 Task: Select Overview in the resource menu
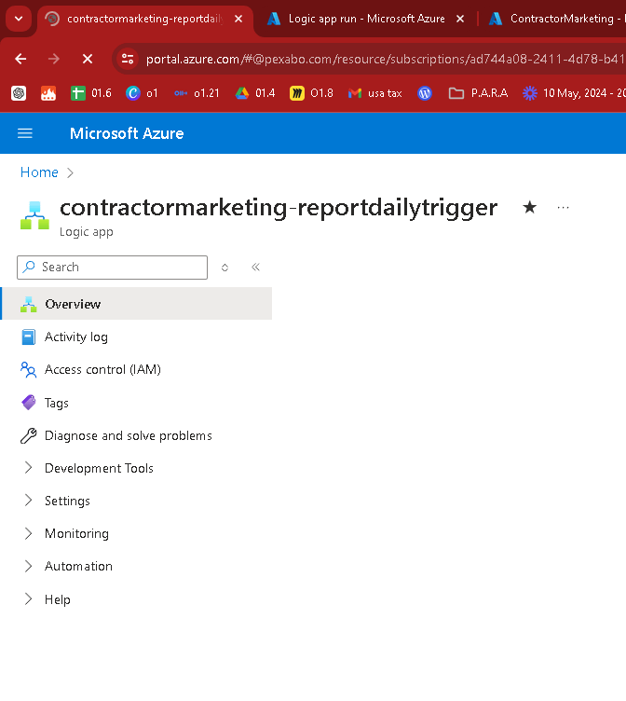tap(136, 304)
